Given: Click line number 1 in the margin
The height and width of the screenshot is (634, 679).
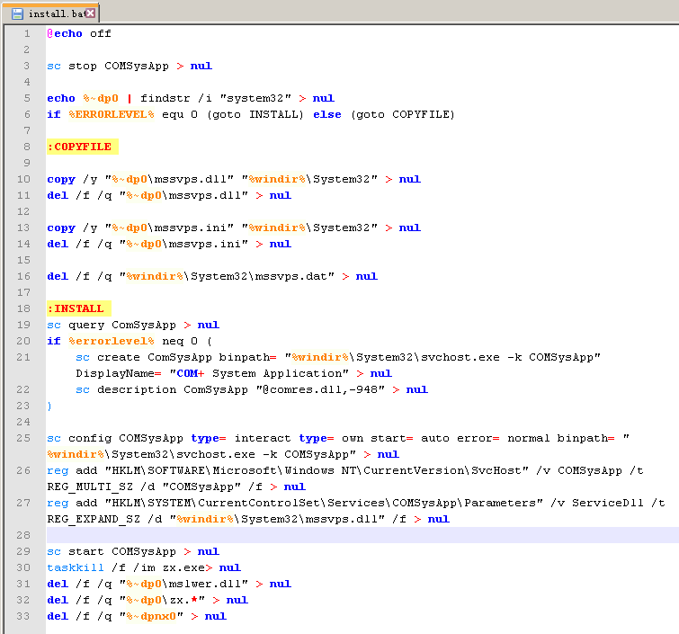Looking at the screenshot, I should tap(27, 33).
